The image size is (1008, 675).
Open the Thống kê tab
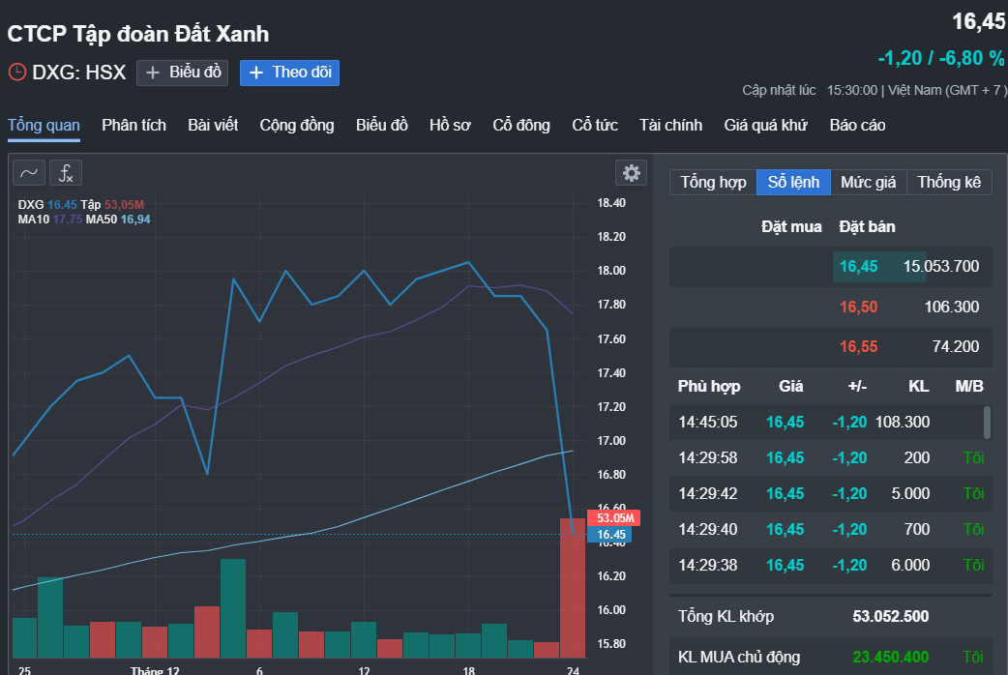tap(949, 182)
